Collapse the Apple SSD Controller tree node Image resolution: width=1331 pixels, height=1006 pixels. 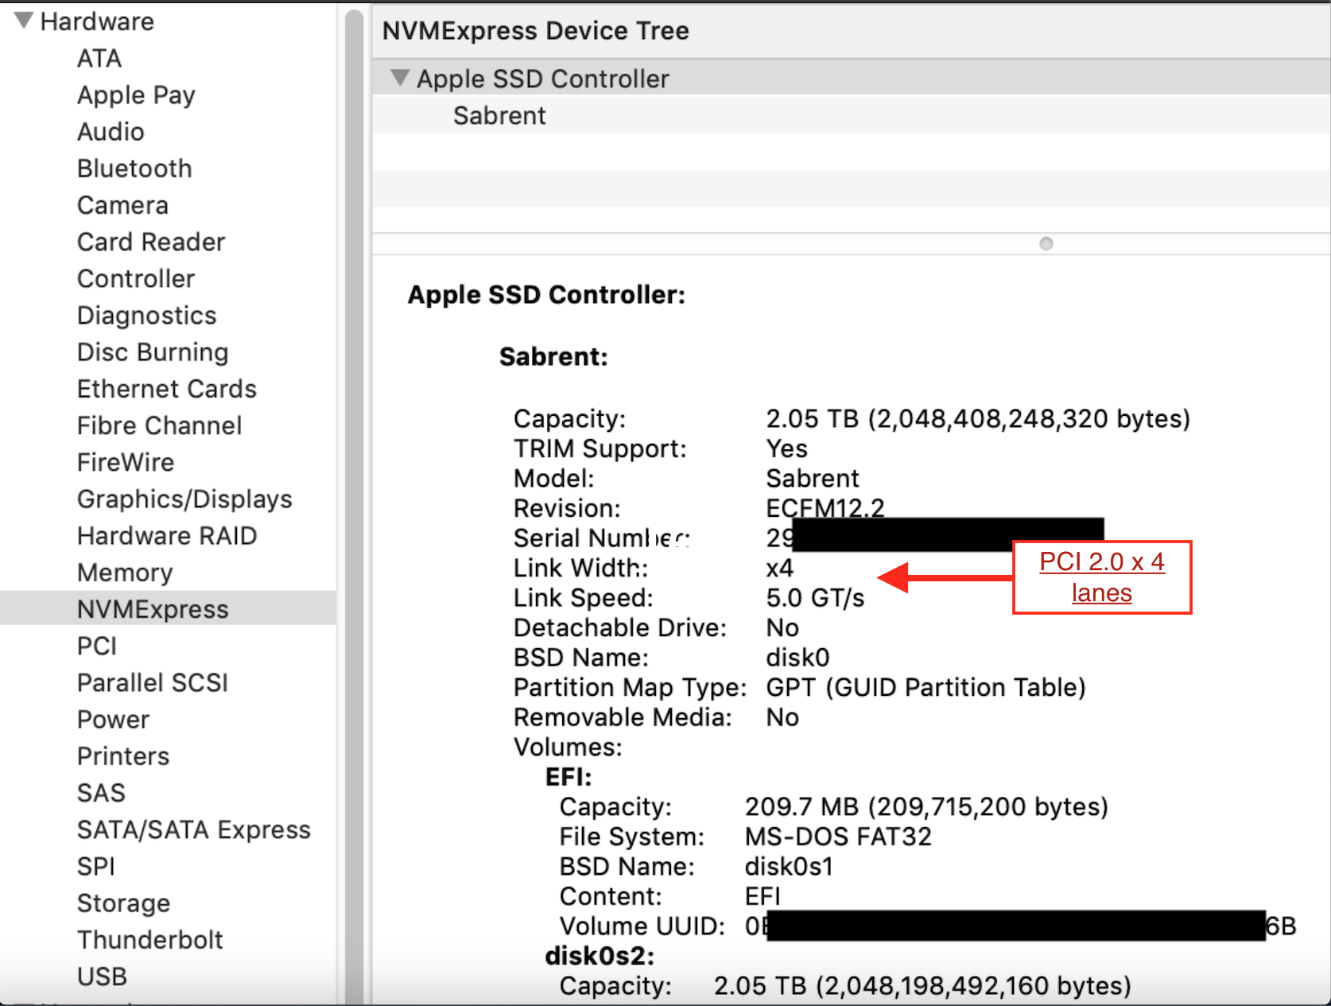400,78
